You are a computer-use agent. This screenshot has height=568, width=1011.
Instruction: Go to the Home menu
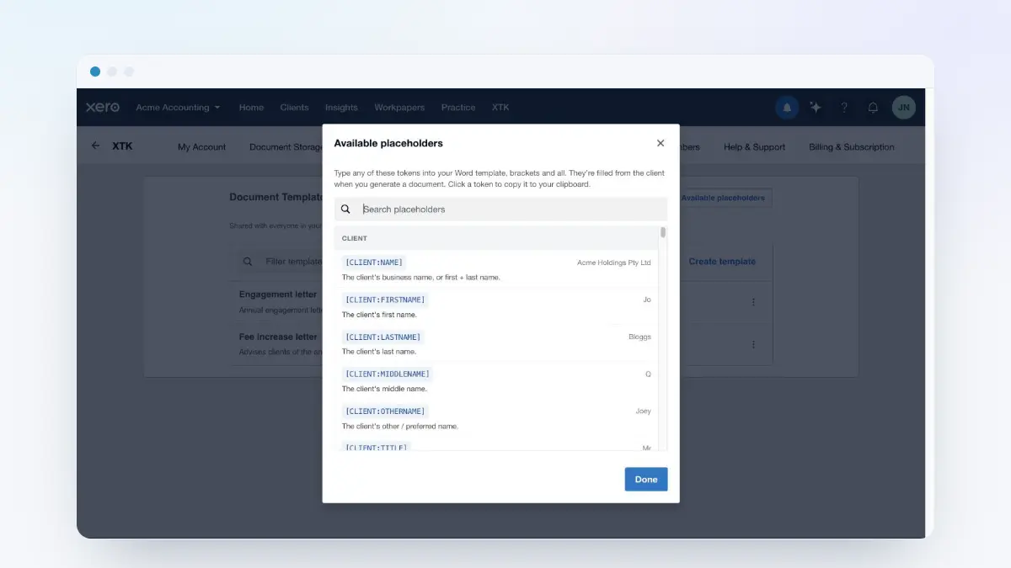coord(251,108)
